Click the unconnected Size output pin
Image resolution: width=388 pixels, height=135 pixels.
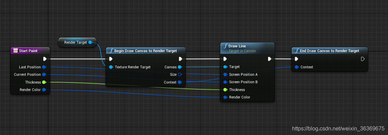tap(180, 74)
